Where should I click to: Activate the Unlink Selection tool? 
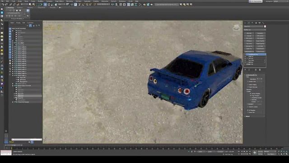(14, 5)
